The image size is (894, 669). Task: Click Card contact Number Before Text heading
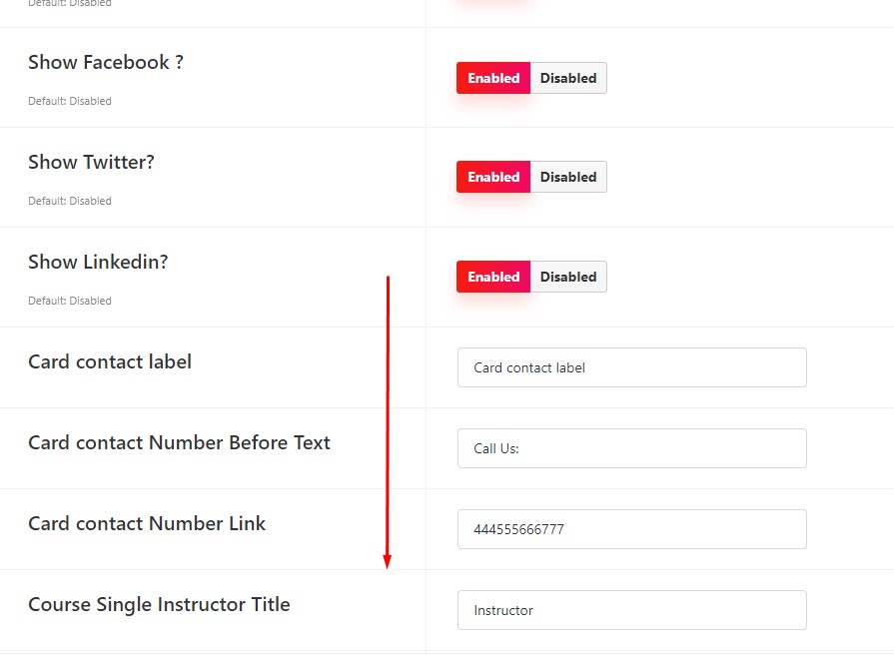(179, 442)
